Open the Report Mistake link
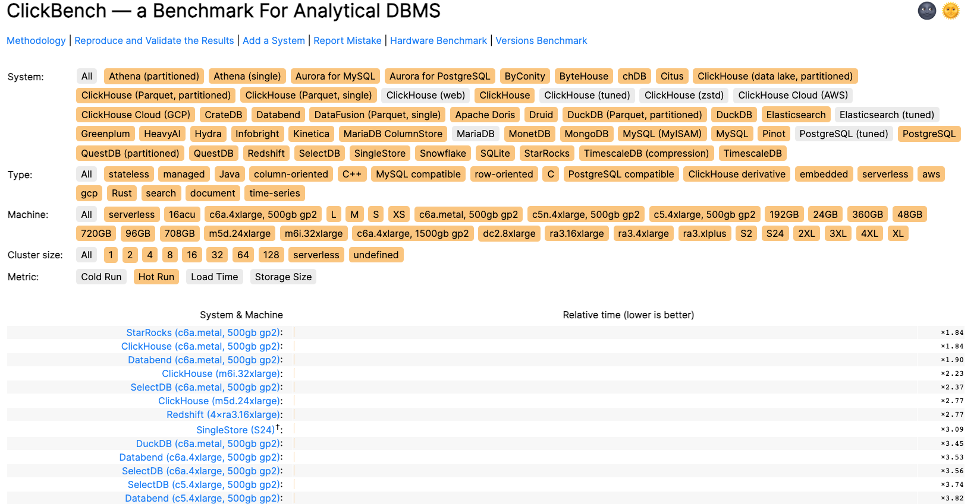Image resolution: width=977 pixels, height=504 pixels. (347, 40)
